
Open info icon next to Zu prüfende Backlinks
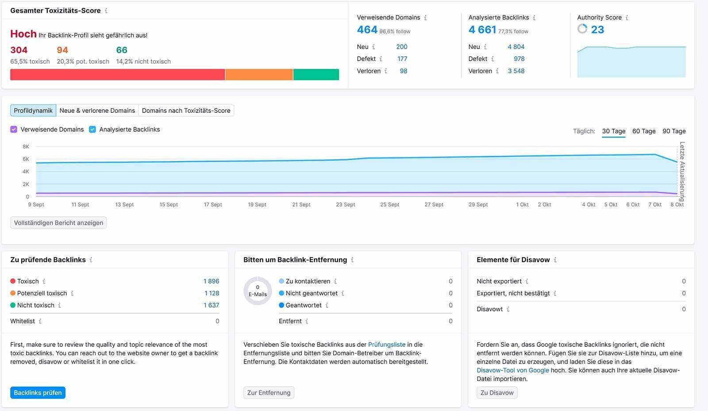tap(91, 260)
